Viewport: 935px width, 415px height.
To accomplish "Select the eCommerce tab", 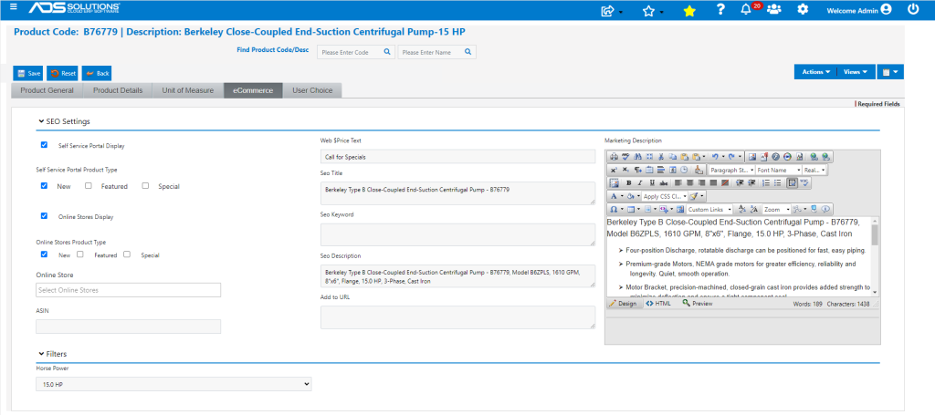I will click(253, 90).
